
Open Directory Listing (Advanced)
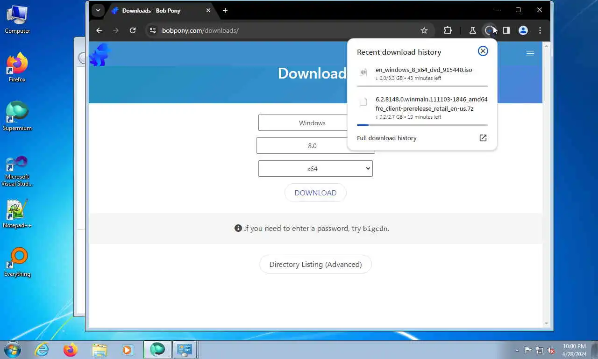[315, 264]
